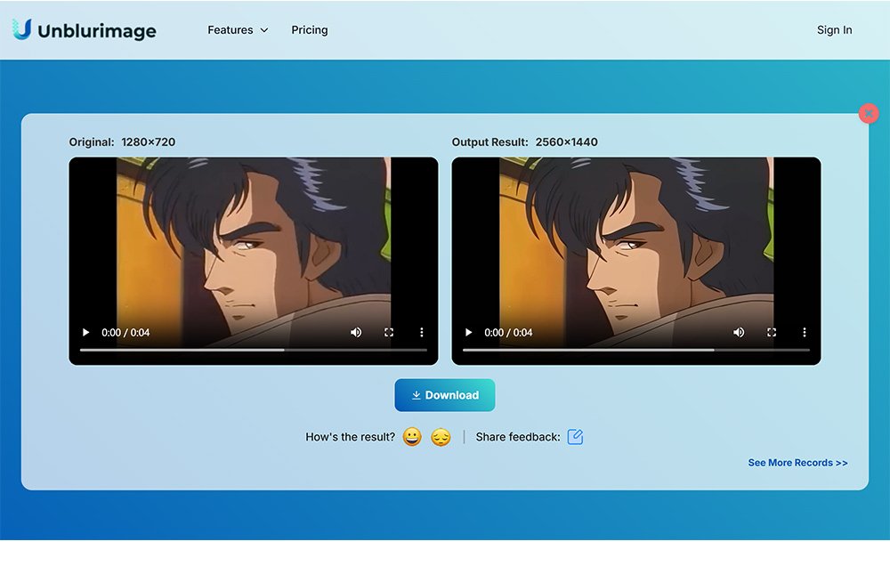Screen dimensions: 890x566
Task: Close the result panel with red X
Action: 869,114
